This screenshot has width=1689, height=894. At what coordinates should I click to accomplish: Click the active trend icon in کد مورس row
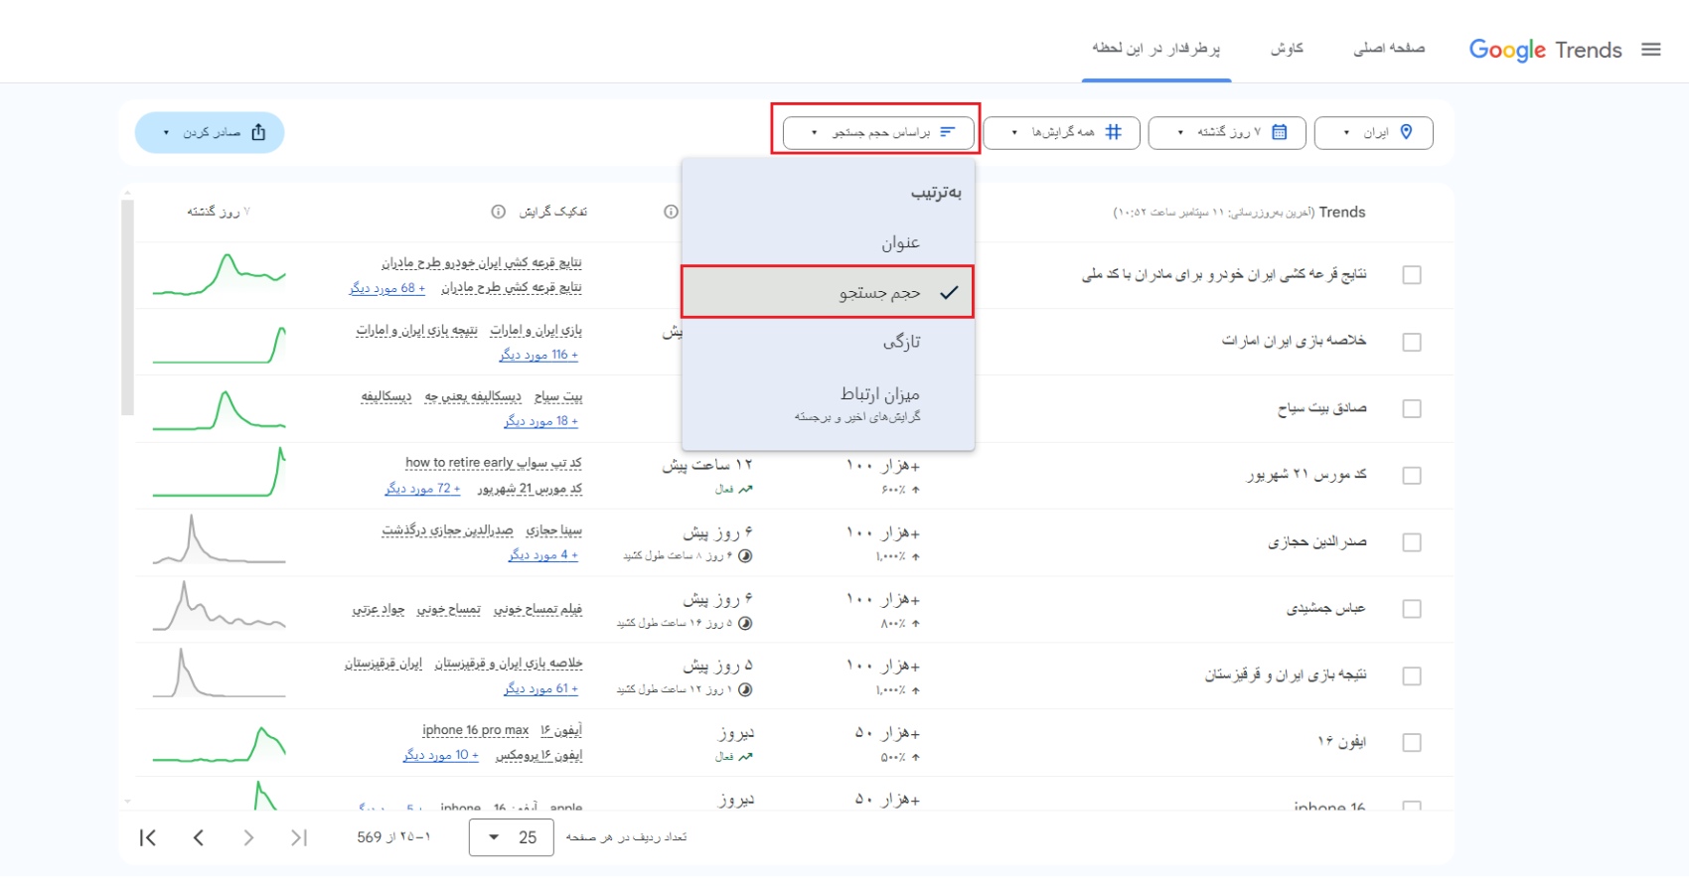(745, 489)
